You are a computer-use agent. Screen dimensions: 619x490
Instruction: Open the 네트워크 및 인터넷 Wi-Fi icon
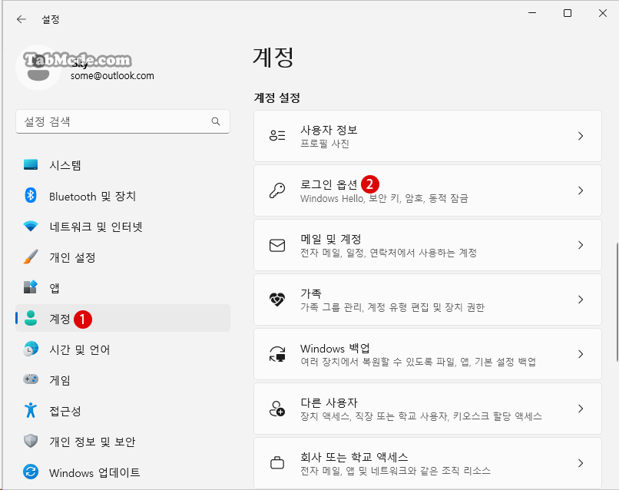[31, 227]
